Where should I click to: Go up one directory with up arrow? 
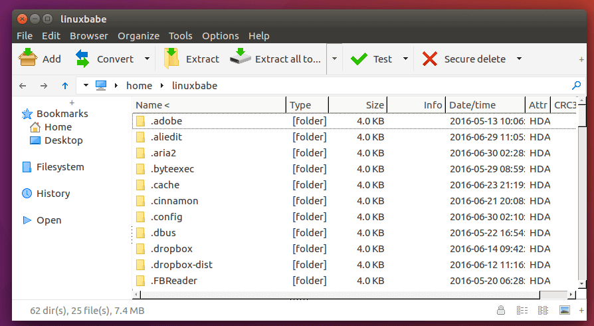(x=64, y=86)
